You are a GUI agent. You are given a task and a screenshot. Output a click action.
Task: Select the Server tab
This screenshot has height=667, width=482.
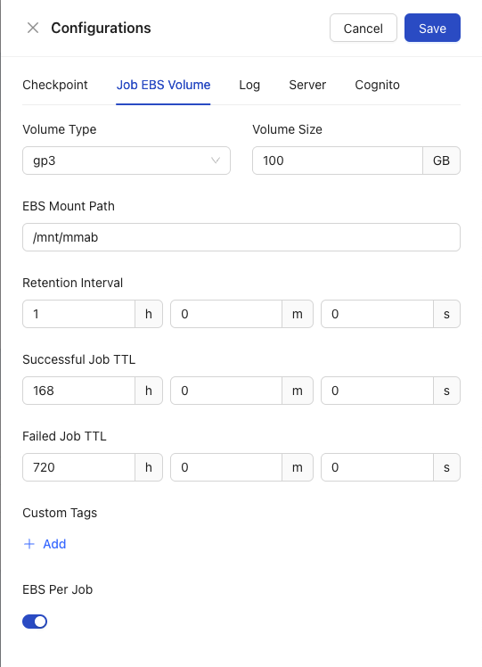[307, 85]
